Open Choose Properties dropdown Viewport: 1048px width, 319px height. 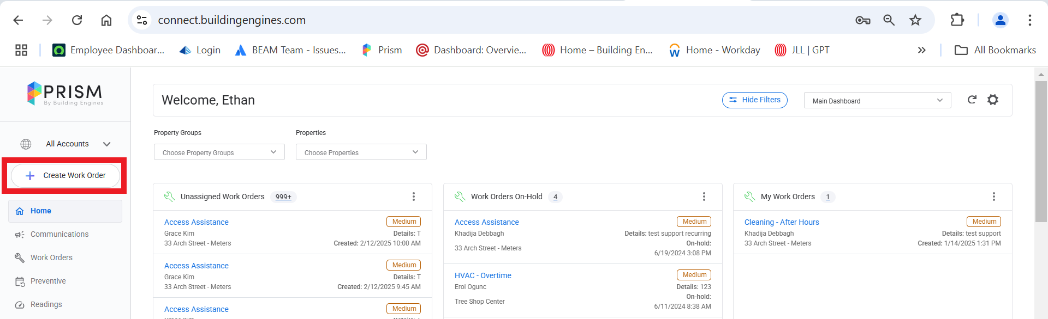point(361,152)
